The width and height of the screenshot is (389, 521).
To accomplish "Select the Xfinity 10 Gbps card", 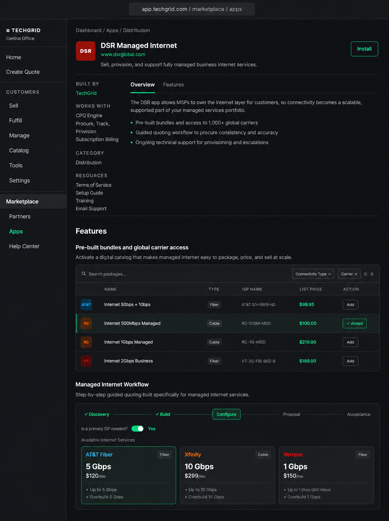I will [x=227, y=475].
